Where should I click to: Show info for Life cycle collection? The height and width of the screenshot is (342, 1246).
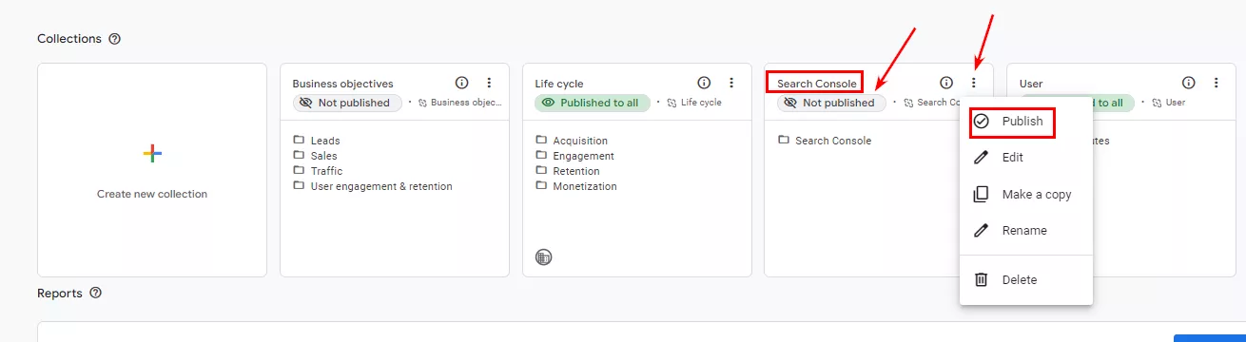tap(704, 83)
